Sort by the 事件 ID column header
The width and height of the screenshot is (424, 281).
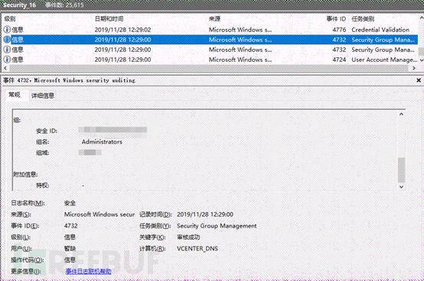click(336, 18)
